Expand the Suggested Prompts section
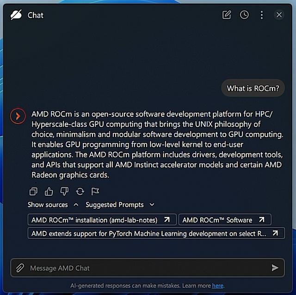Image resolution: width=296 pixels, height=295 pixels. [120, 205]
